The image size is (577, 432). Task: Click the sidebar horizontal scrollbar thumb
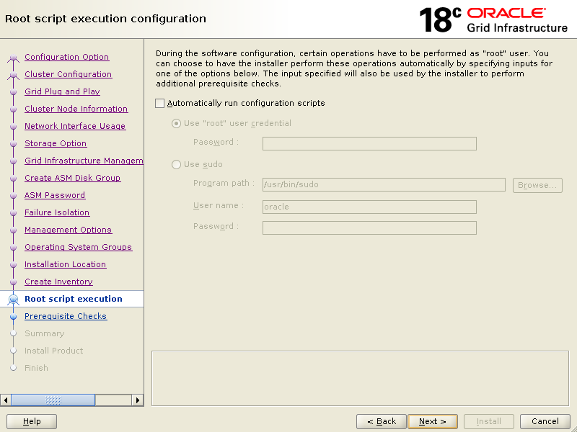pos(53,400)
